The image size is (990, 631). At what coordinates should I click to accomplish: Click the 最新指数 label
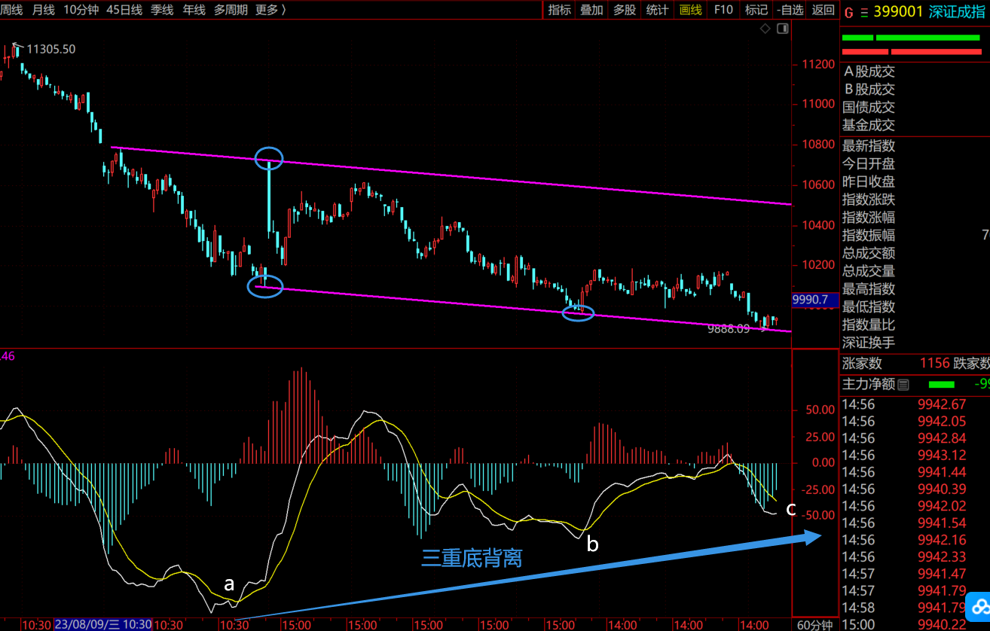pos(869,145)
